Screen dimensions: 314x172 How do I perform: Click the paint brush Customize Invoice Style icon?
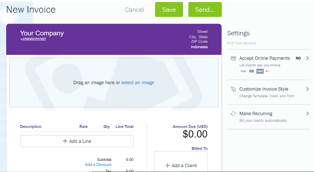233,89
